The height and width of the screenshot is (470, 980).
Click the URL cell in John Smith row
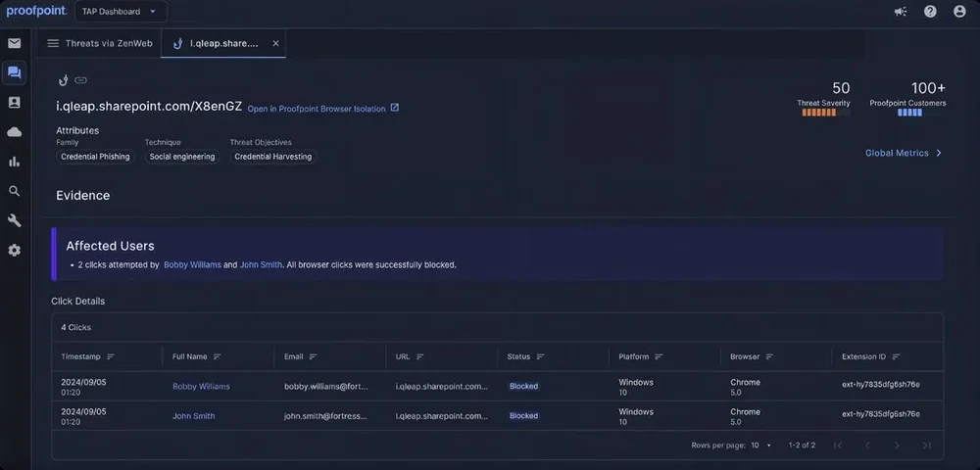click(442, 416)
